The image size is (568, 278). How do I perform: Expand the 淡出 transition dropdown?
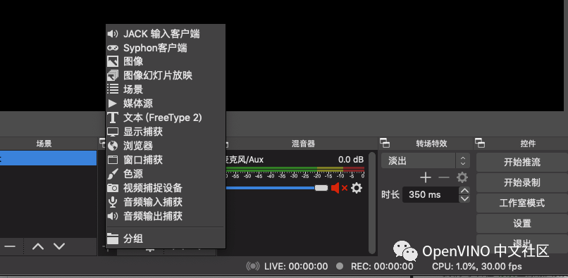(x=426, y=160)
